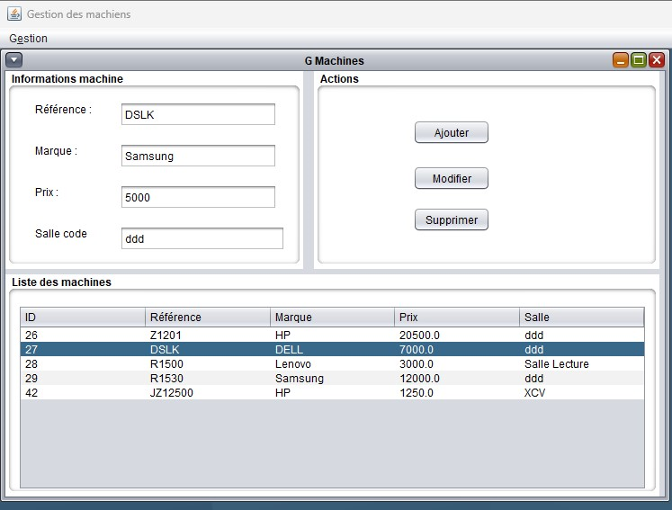Focus the Référence field containing DSLK
This screenshot has height=510, width=672.
coord(198,114)
